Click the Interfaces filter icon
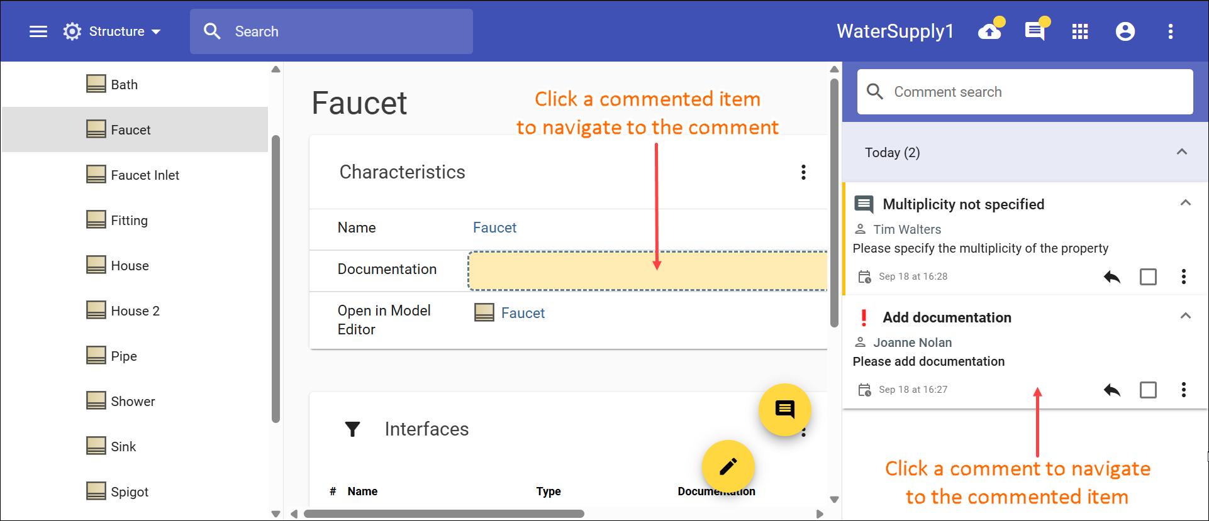Viewport: 1209px width, 521px height. [353, 429]
